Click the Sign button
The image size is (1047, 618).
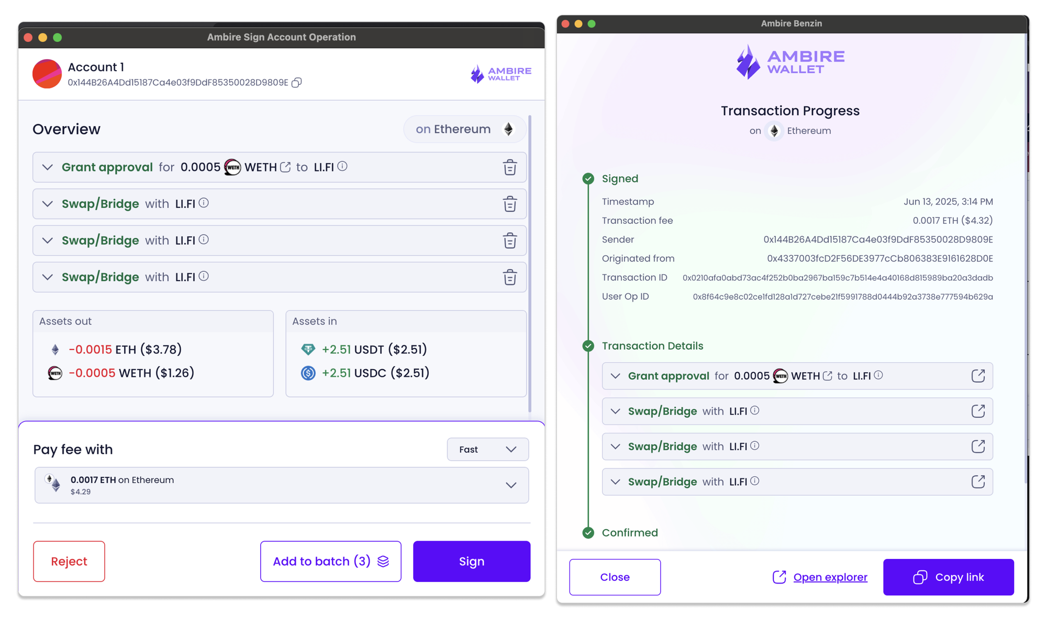(x=471, y=562)
